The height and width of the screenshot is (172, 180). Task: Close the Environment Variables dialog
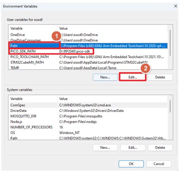pos(175,6)
